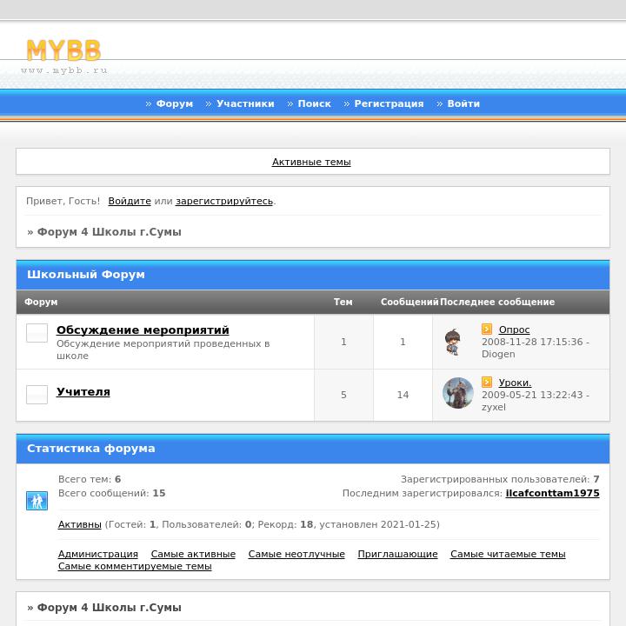Click the Привет, Гость! greeting text
This screenshot has height=626, width=626.
(x=63, y=201)
